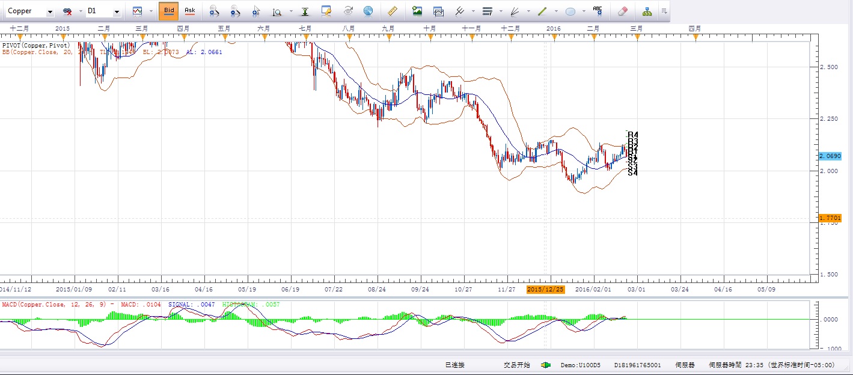Click the orange marker under 十月
853x375 pixels.
(x=429, y=37)
